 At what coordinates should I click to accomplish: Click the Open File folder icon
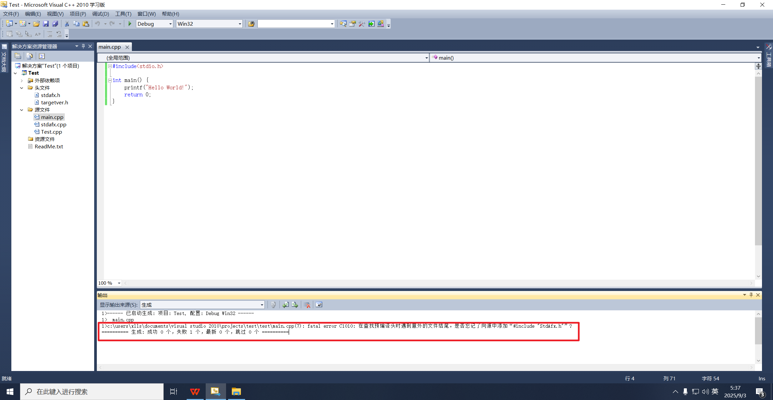pos(36,24)
